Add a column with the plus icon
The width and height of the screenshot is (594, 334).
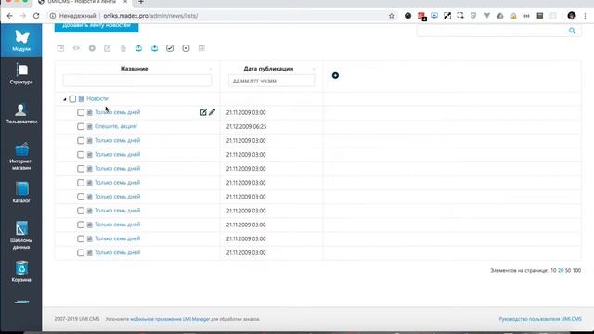[x=335, y=75]
